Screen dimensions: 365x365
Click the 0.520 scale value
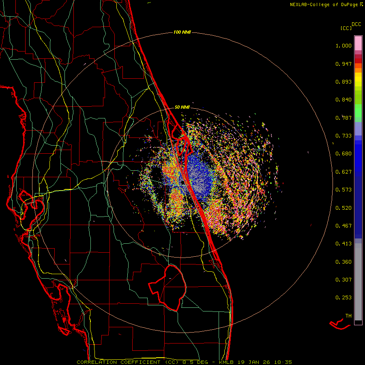344,208
